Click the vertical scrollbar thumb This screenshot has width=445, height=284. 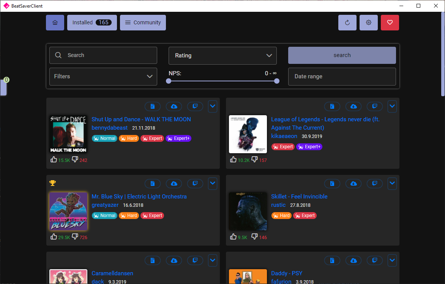coord(443,54)
